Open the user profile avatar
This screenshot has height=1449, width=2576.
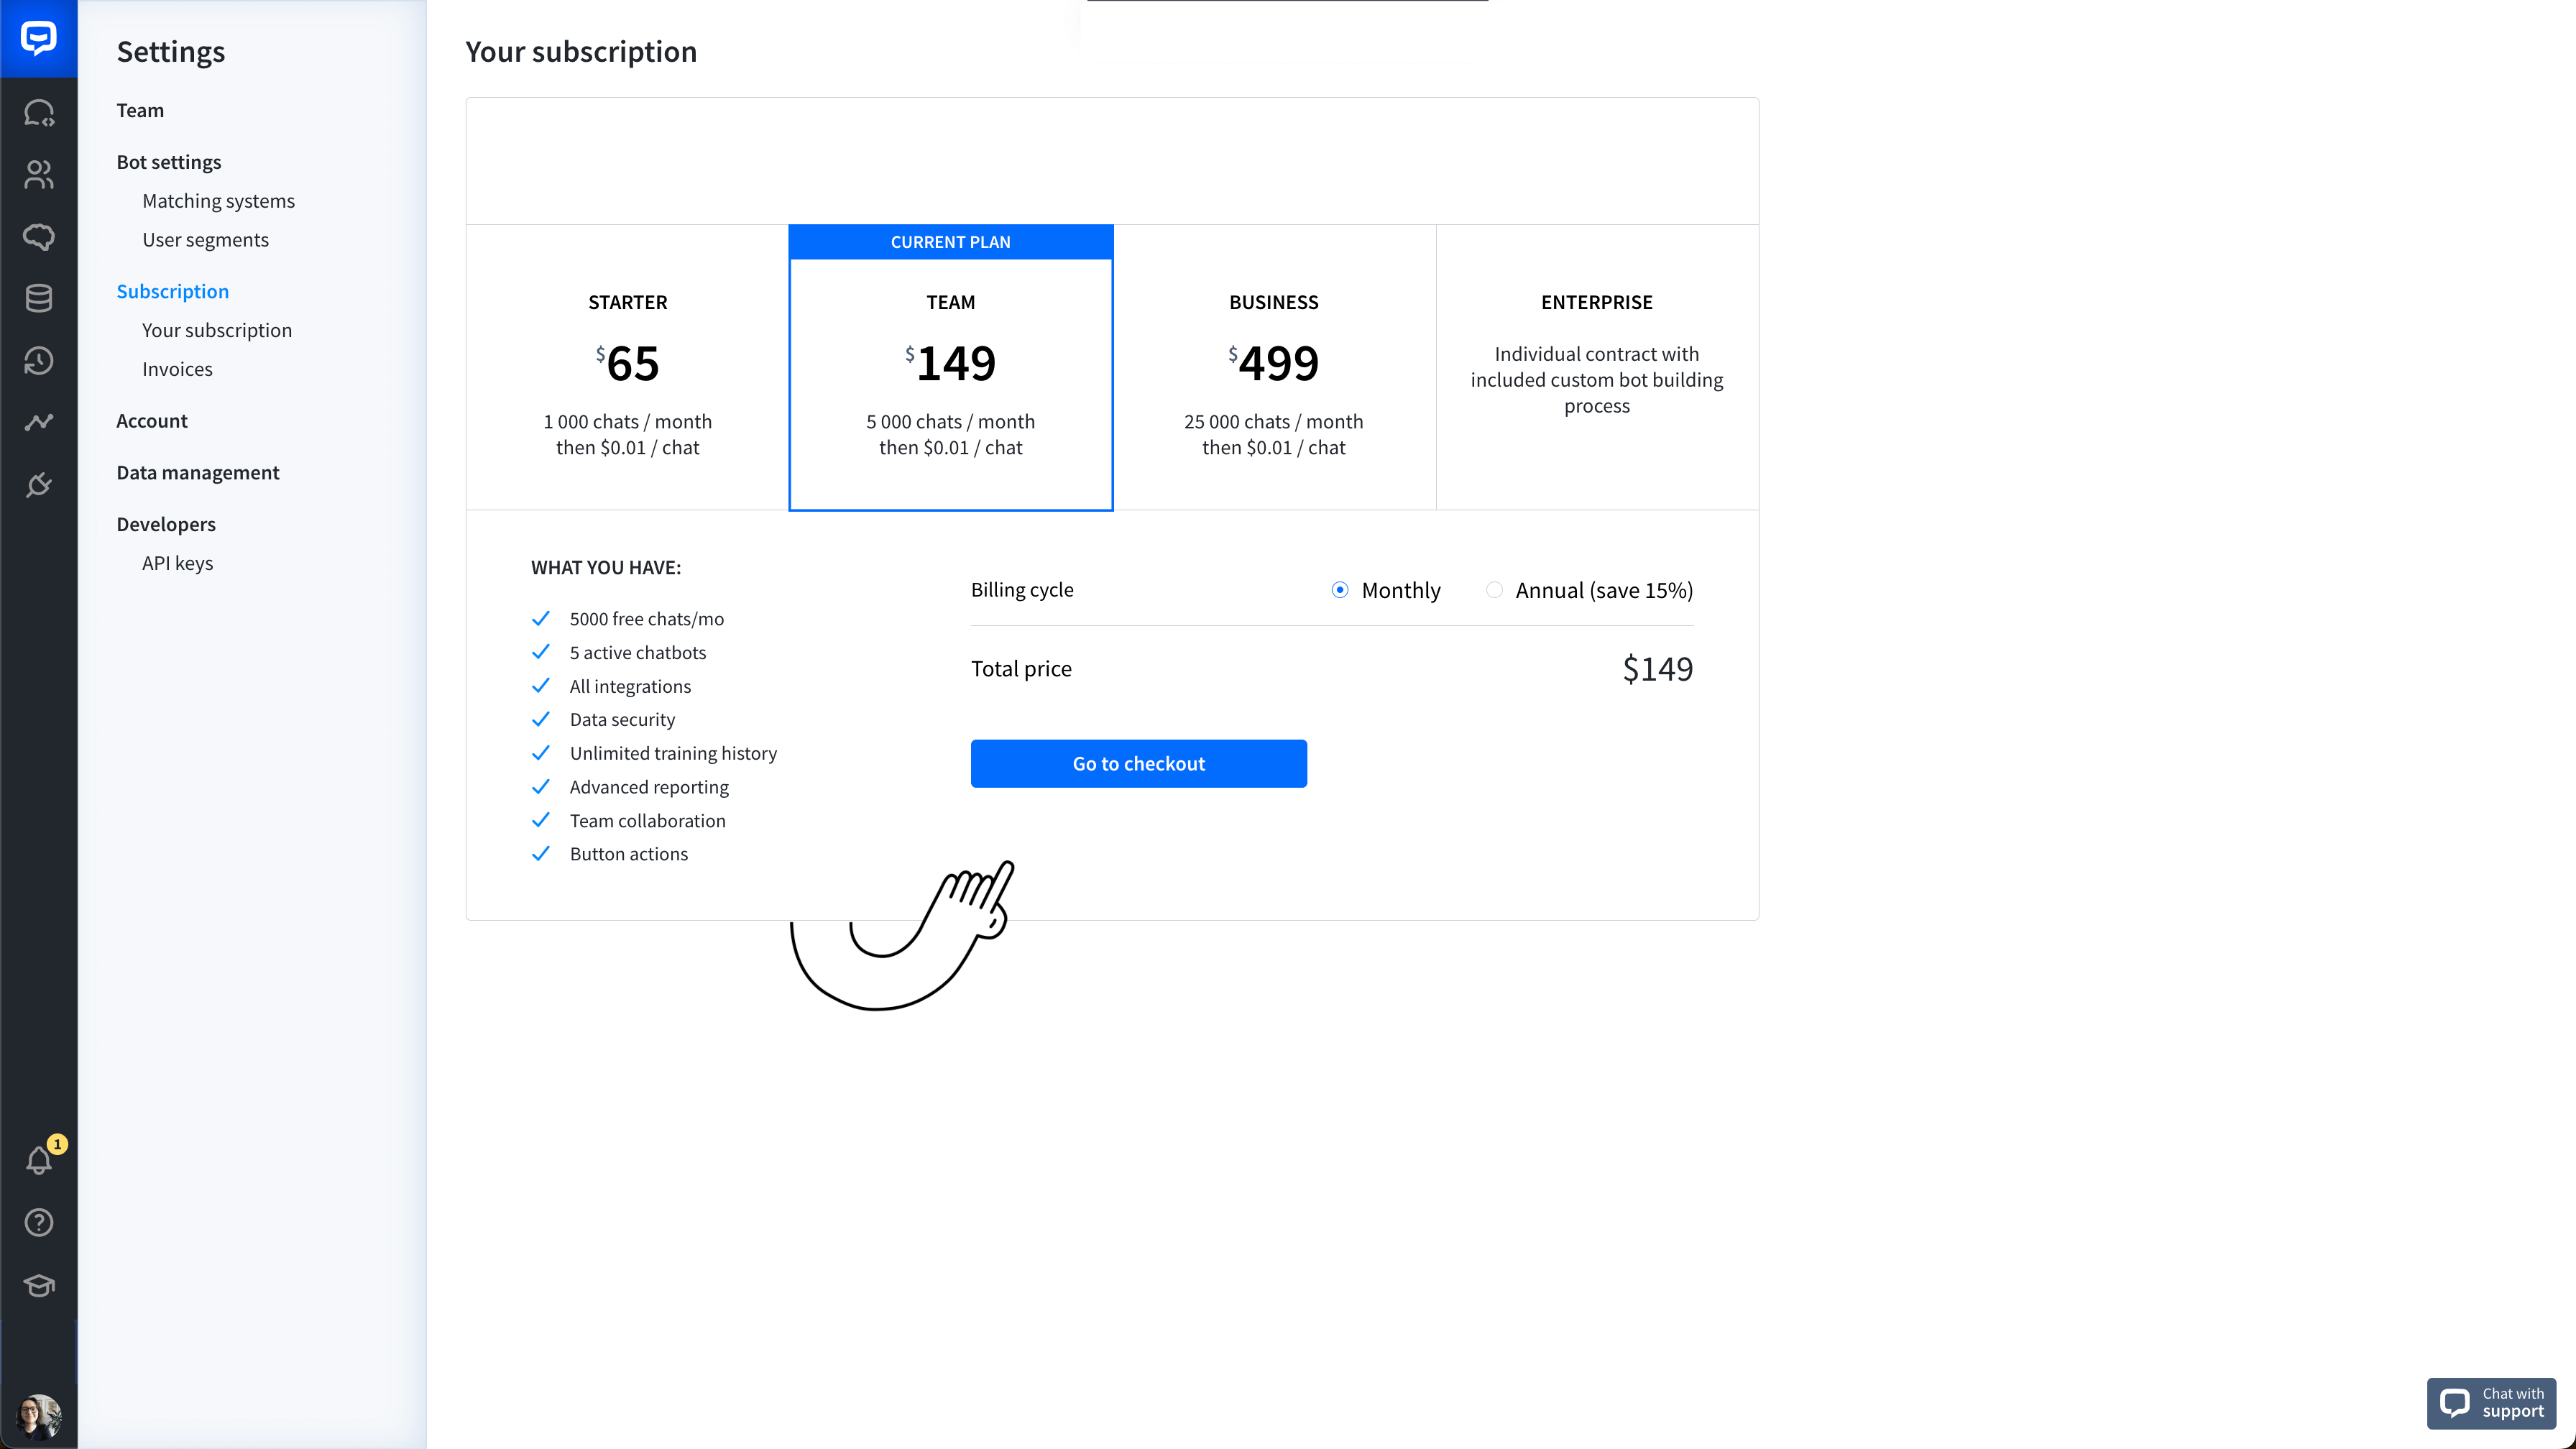pos(38,1416)
